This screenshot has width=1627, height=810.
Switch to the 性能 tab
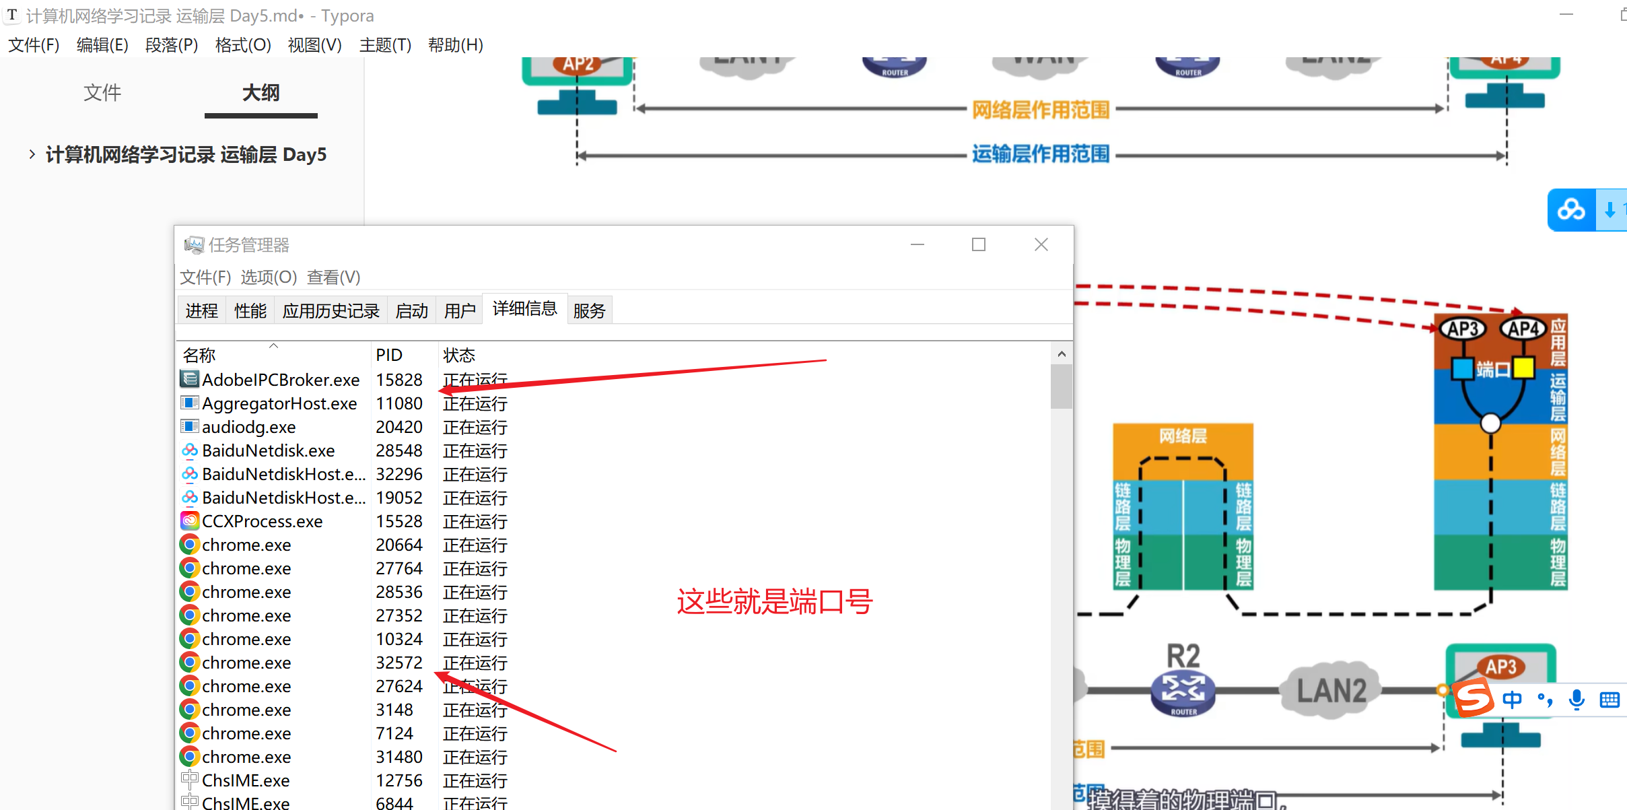(x=250, y=310)
